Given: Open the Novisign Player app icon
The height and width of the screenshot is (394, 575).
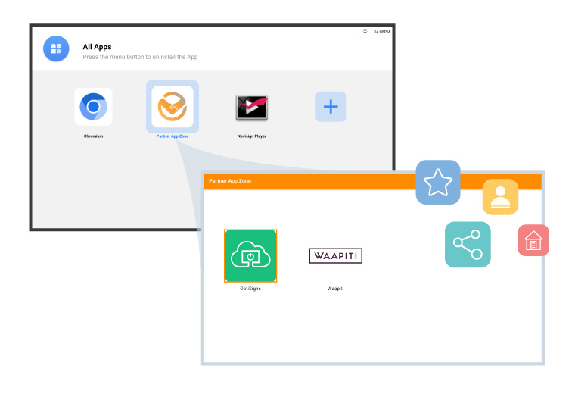Looking at the screenshot, I should (x=251, y=108).
